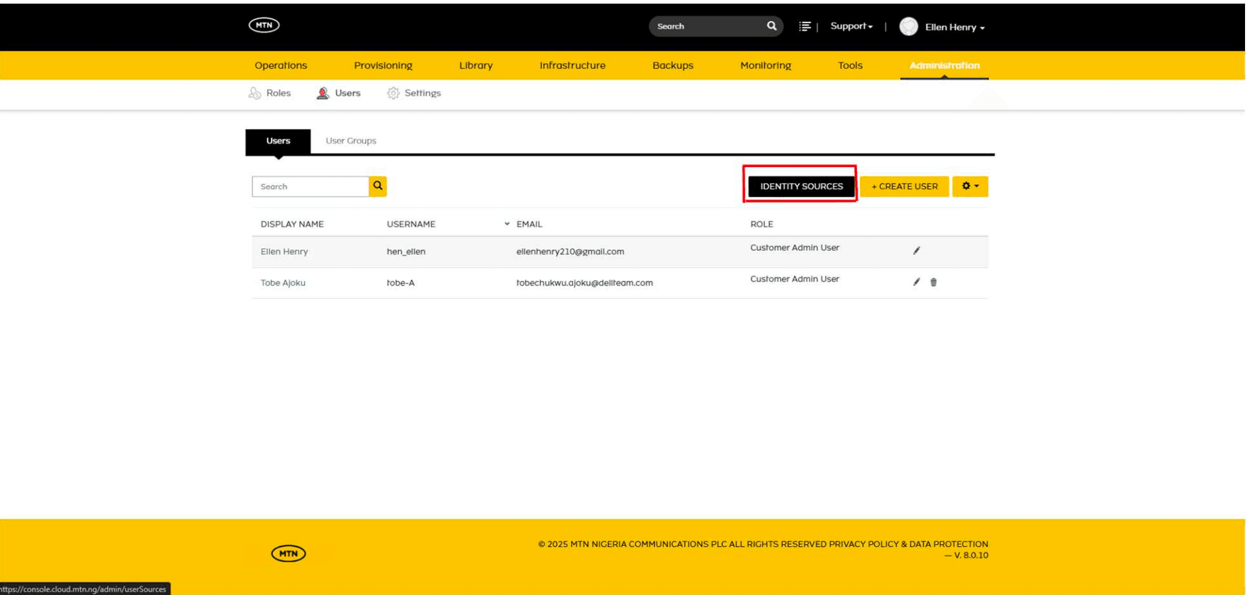Open the Backups menu
The width and height of the screenshot is (1249, 595).
(674, 65)
